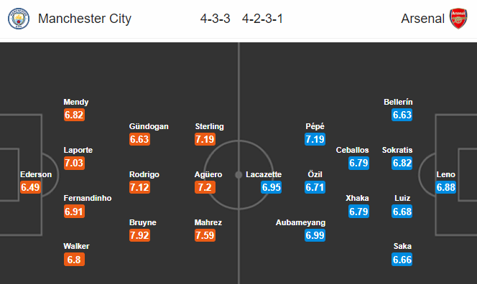Image resolution: width=477 pixels, height=284 pixels.
Task: Open Aubameyang player name
Action: click(x=300, y=222)
